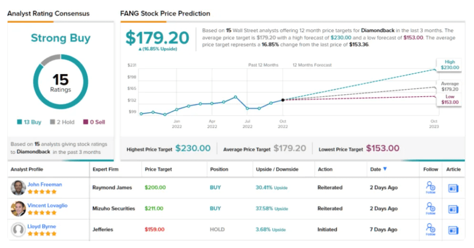Follow analyst Lloyd Byrne
Screen dimensions: 474x248
430,229
